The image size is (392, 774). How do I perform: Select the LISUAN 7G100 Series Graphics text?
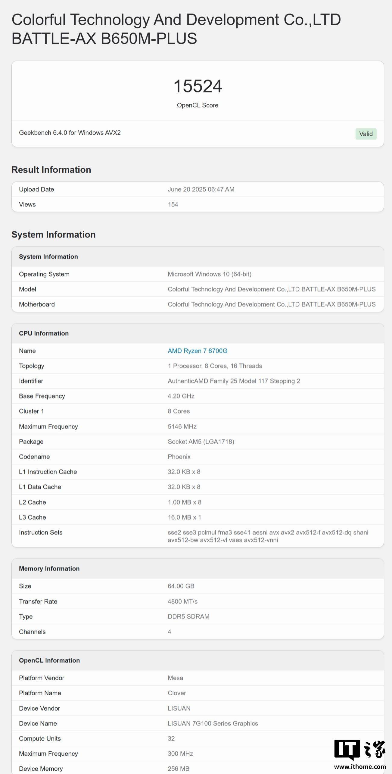coord(213,723)
